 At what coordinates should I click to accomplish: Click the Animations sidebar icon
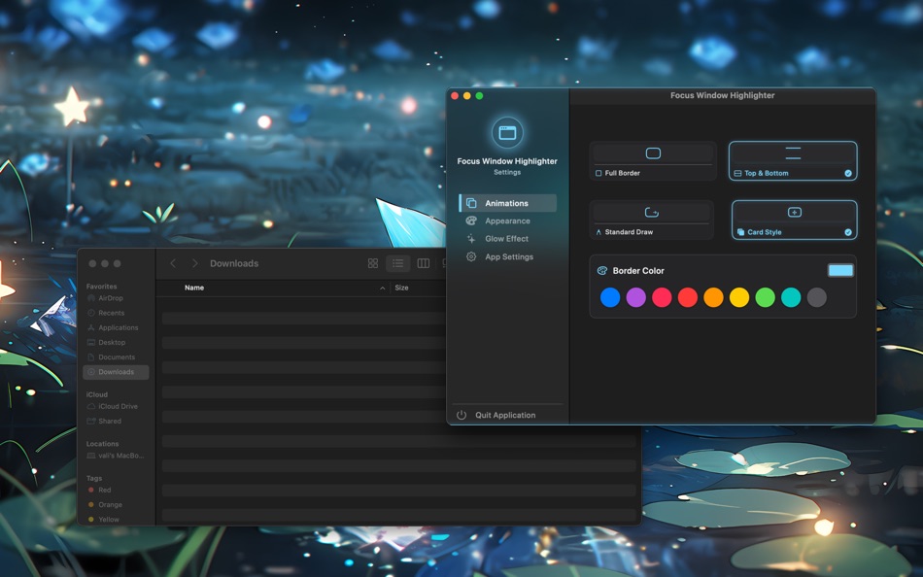tap(471, 203)
